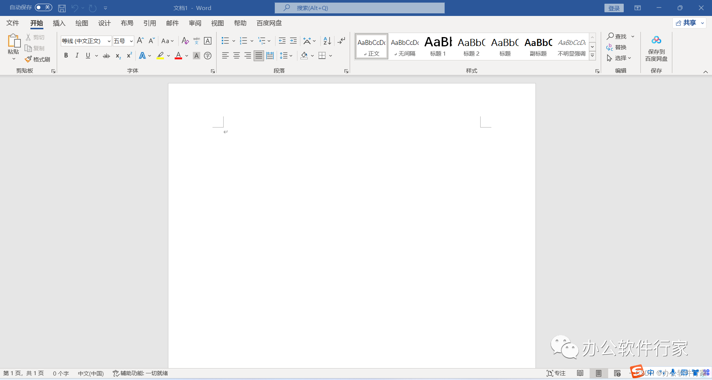Toggle underline formatting
This screenshot has height=380, width=712.
tap(88, 56)
